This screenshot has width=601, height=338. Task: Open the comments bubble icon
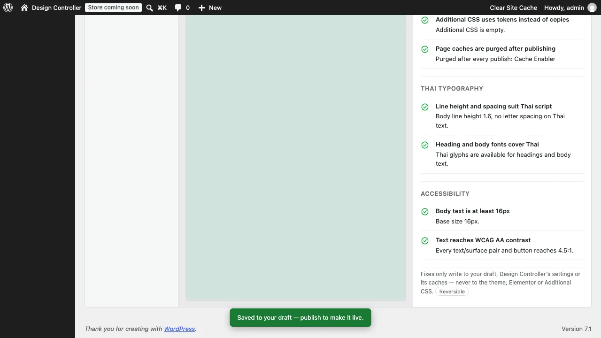pos(178,8)
